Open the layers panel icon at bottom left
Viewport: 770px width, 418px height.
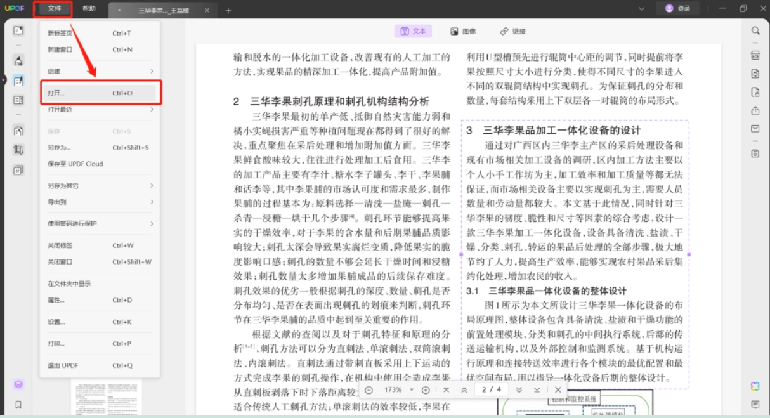(18, 384)
